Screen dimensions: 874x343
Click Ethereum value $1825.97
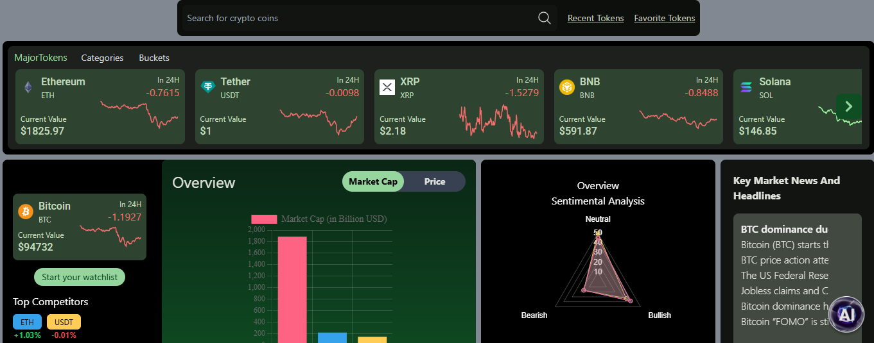pos(42,131)
